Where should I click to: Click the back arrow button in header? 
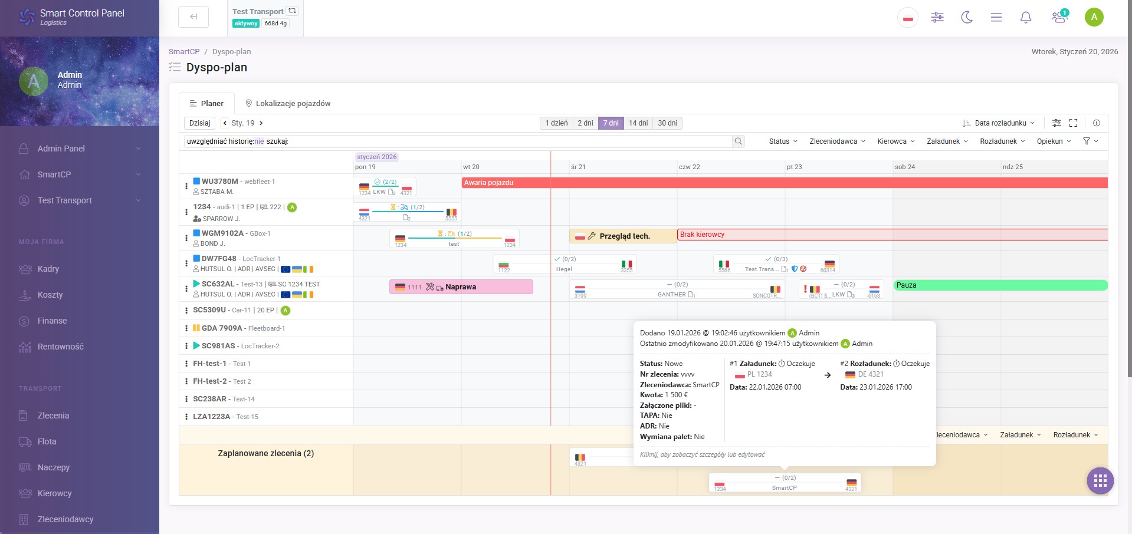click(193, 17)
